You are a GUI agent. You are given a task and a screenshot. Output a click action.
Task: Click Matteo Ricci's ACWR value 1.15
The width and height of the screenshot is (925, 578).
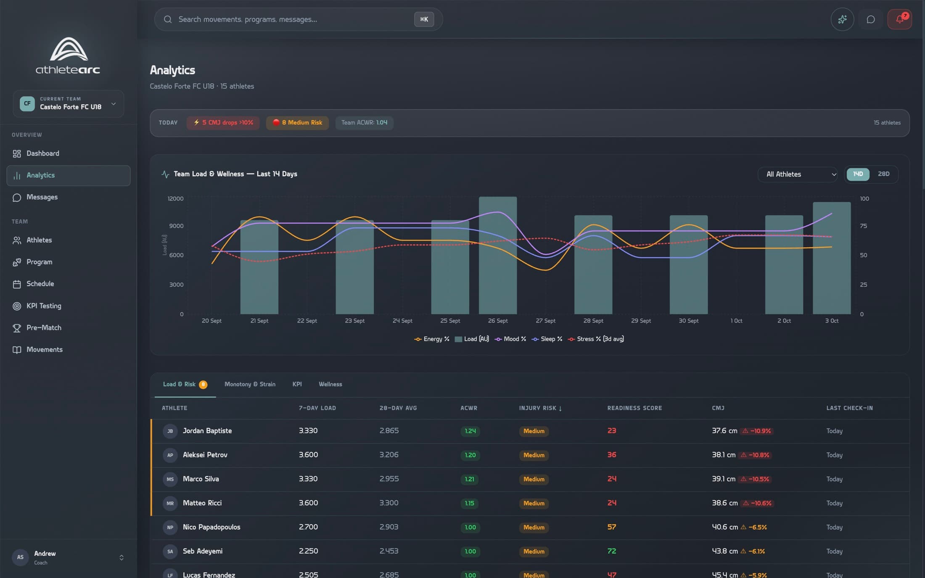[469, 504]
